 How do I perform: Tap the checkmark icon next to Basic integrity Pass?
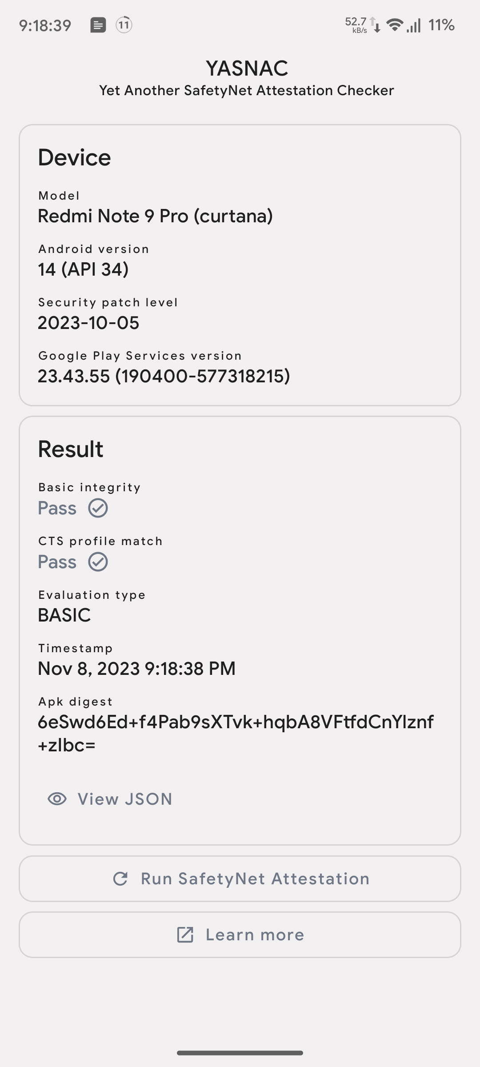click(x=99, y=508)
